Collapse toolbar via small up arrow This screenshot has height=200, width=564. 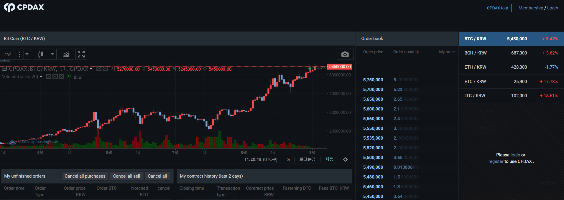(5, 61)
